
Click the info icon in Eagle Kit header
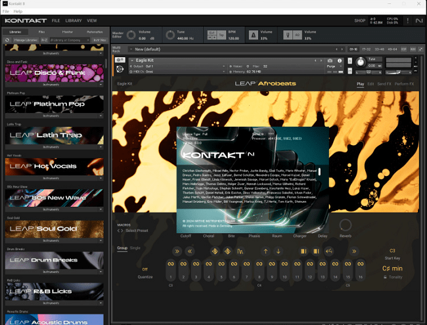[x=339, y=60]
